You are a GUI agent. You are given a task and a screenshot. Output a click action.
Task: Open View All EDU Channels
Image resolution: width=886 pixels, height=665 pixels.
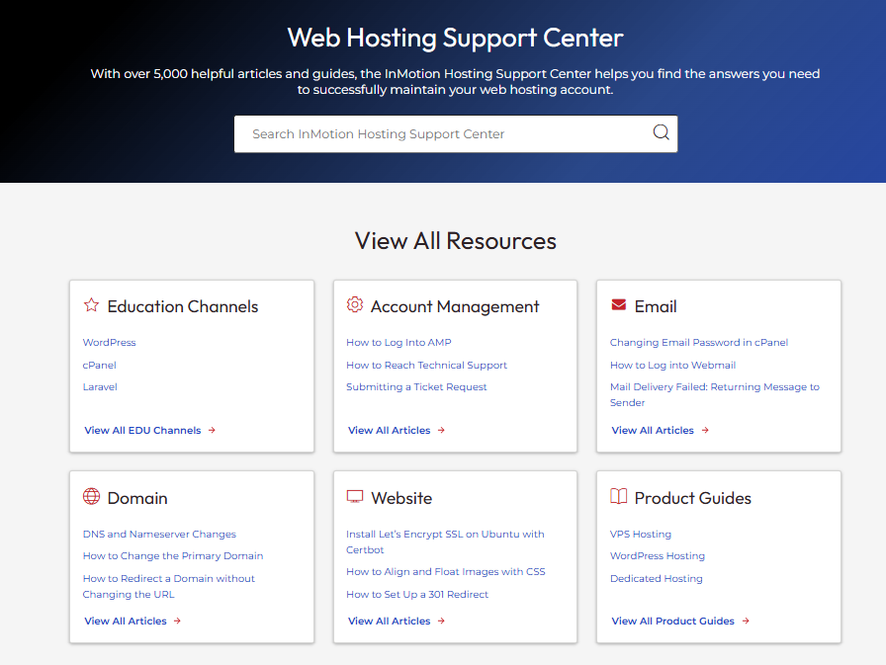click(142, 430)
